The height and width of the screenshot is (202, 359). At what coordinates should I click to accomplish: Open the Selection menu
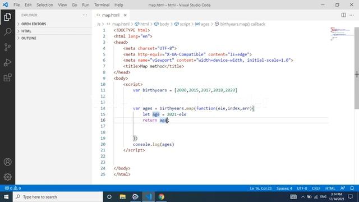[x=45, y=5]
